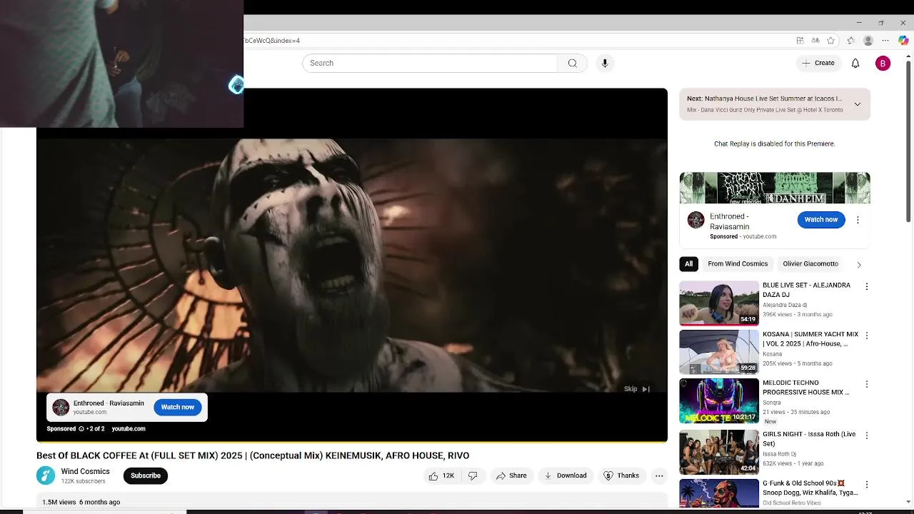Open browser Settings and more ellipsis
The width and height of the screenshot is (914, 514).
tap(885, 41)
